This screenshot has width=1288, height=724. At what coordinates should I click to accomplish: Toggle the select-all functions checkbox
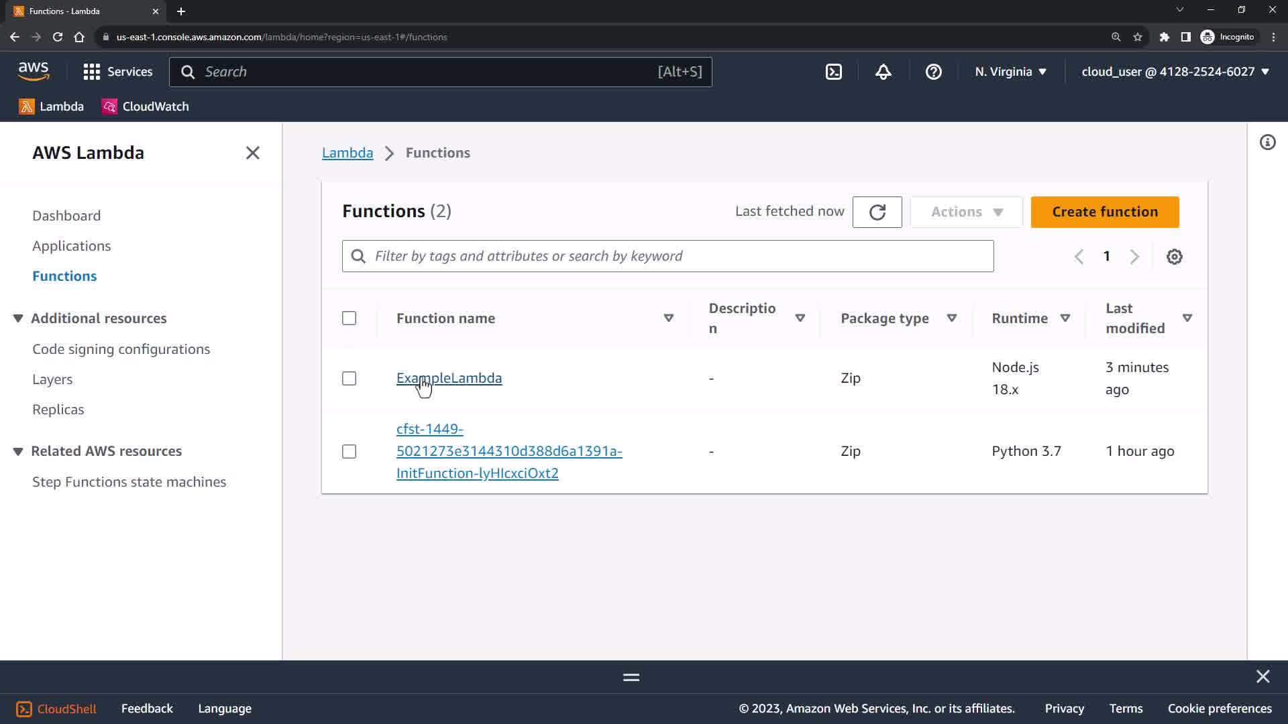(349, 318)
